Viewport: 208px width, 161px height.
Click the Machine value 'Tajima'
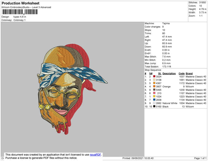point(166,23)
